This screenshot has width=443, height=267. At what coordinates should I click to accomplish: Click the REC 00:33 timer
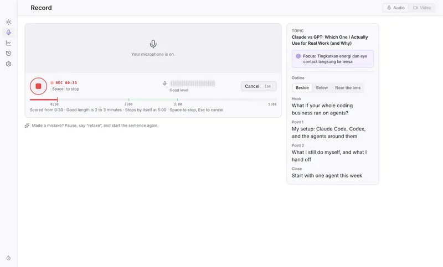[64, 82]
